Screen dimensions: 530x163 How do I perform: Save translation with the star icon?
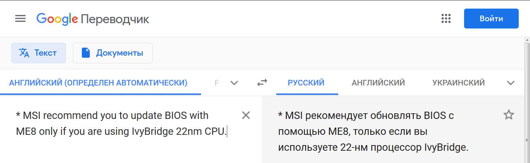click(x=508, y=115)
